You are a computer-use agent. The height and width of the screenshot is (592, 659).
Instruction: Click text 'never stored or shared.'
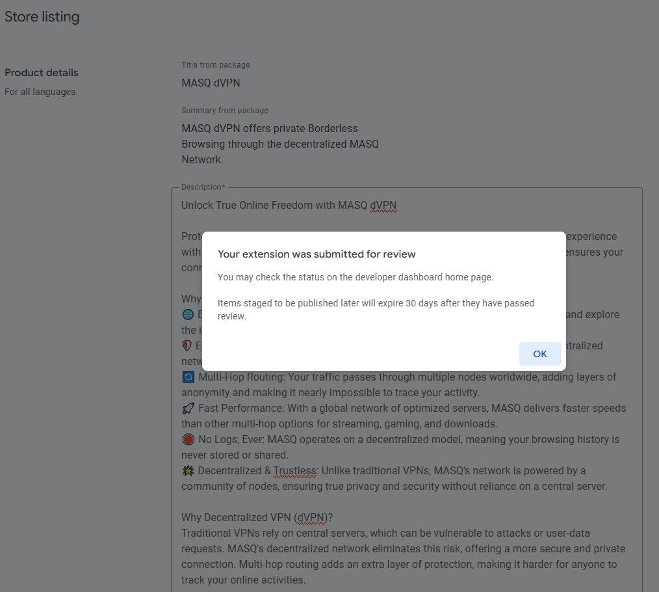(235, 455)
